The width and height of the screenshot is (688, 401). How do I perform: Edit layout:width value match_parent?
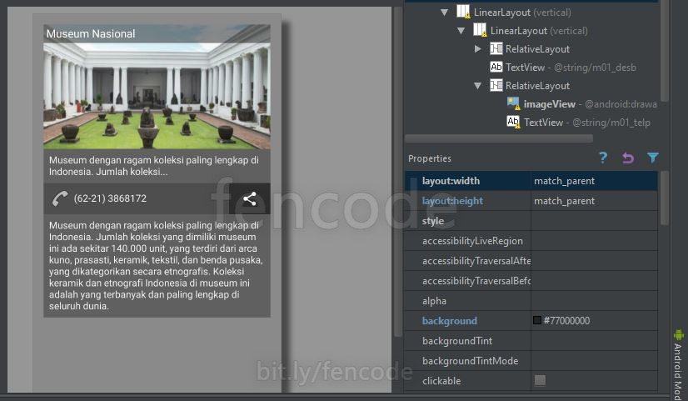coord(594,181)
